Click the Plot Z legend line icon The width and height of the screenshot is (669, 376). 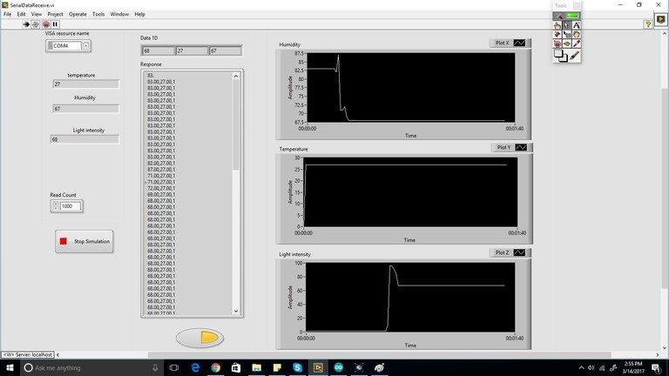pos(520,252)
